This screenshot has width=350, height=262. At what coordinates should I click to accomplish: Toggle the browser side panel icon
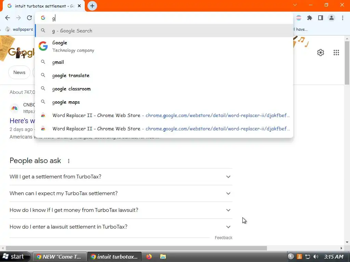(x=321, y=18)
